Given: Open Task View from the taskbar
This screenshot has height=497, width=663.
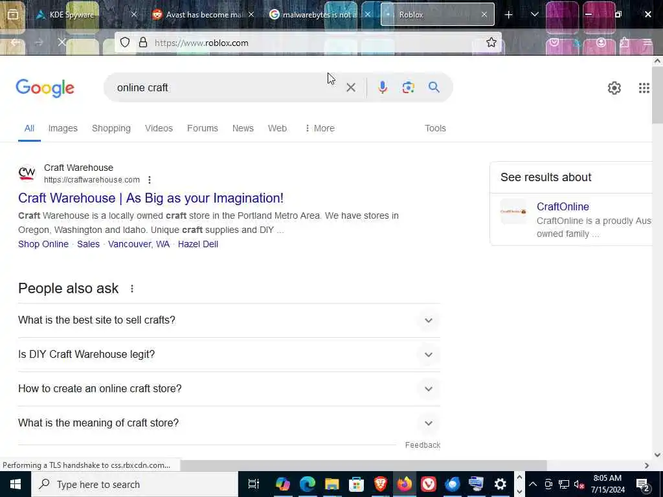Looking at the screenshot, I should point(254,484).
